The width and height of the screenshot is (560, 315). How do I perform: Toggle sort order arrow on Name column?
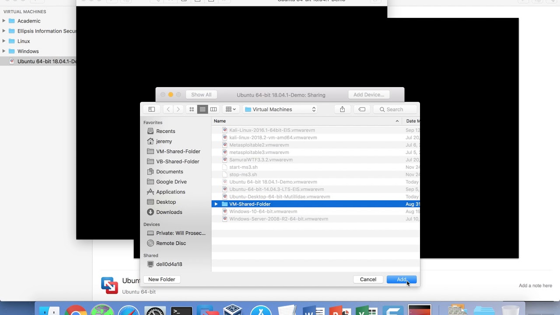click(397, 121)
